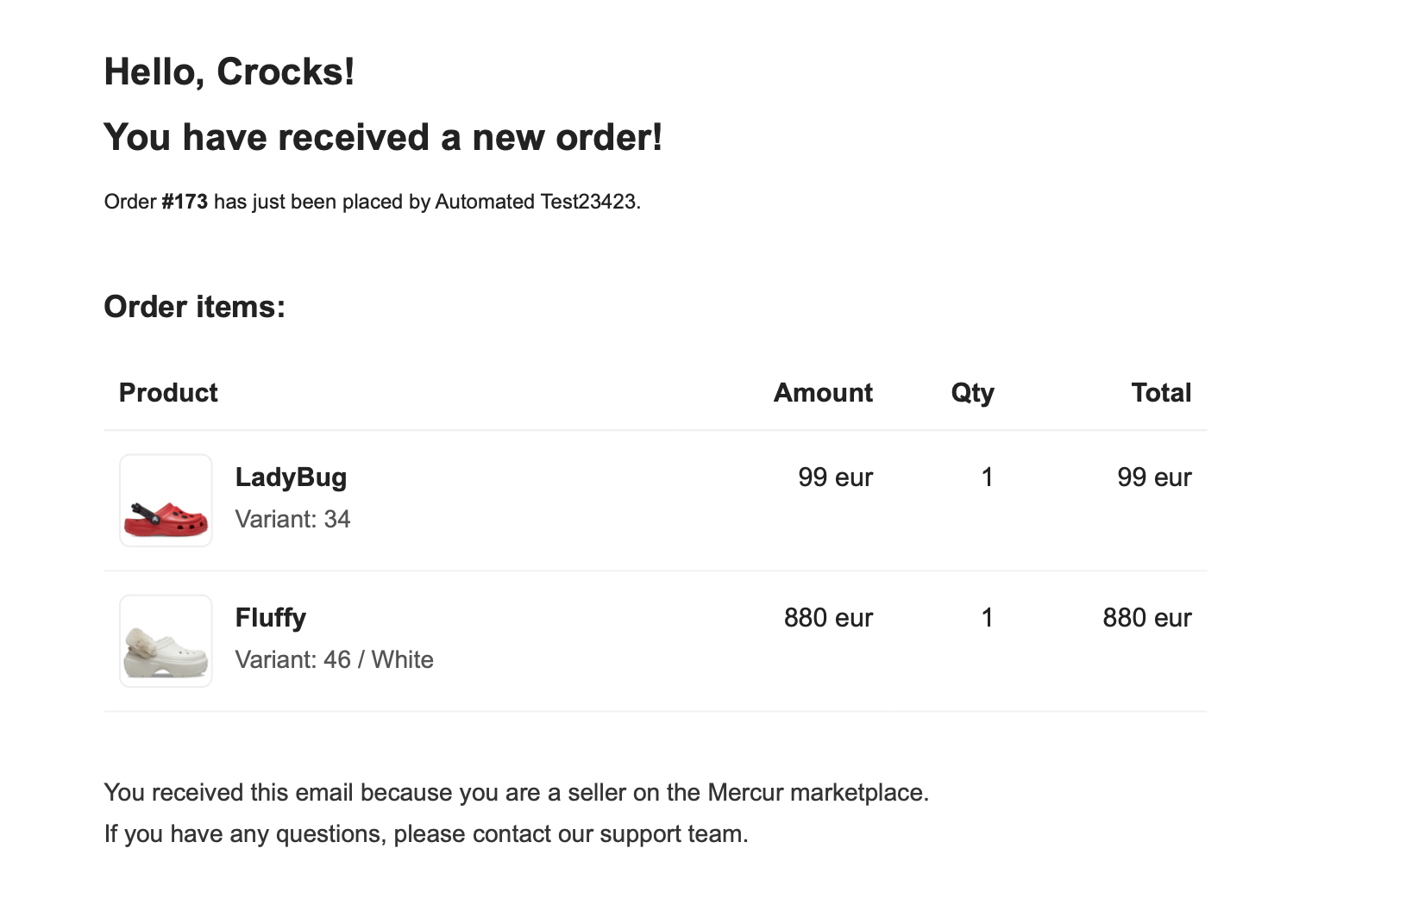Click the 'Order items:' heading
The image size is (1406, 917).
point(195,307)
